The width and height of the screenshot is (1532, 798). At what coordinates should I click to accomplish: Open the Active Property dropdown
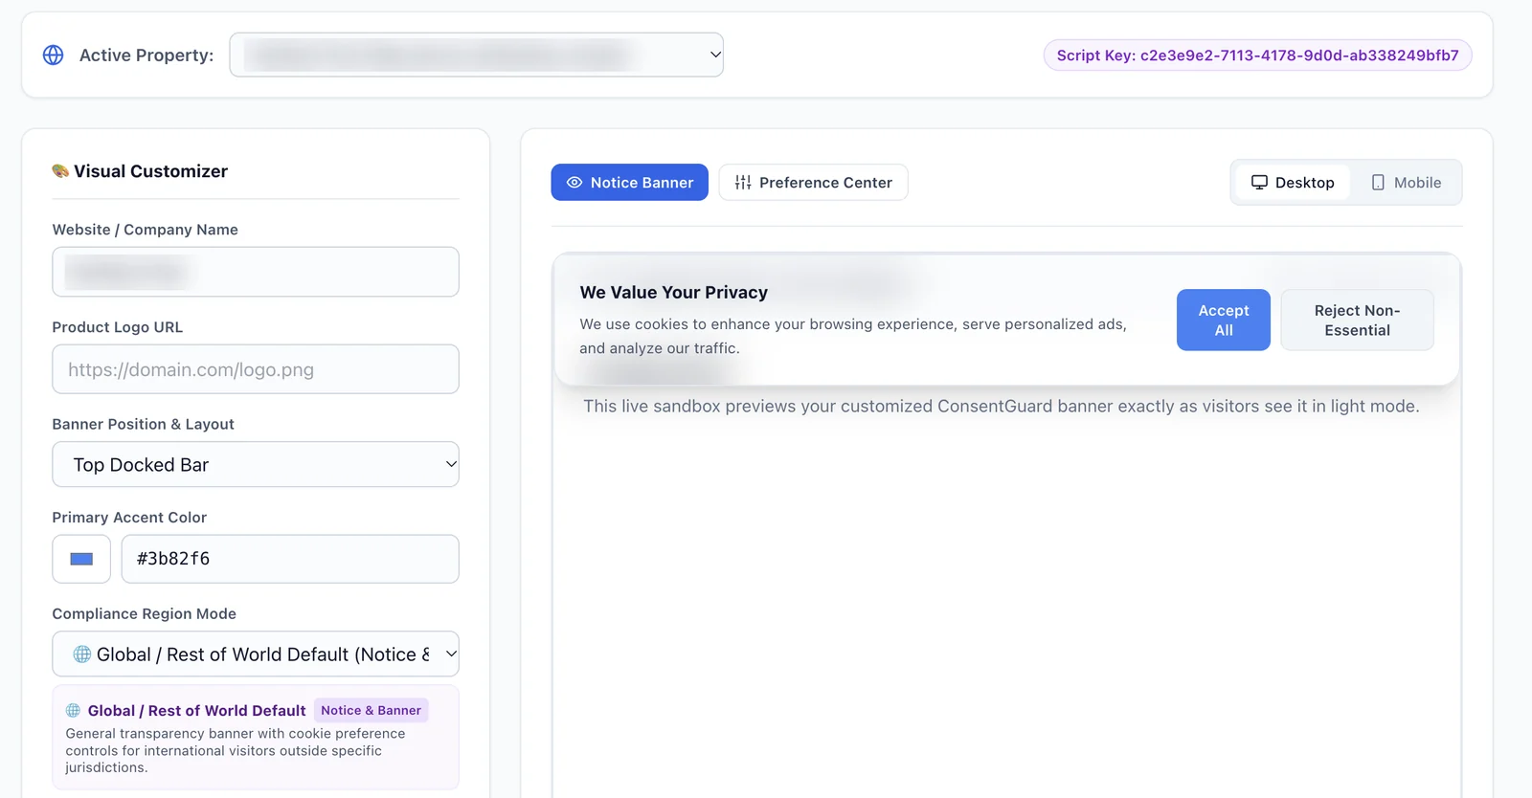[x=476, y=55]
